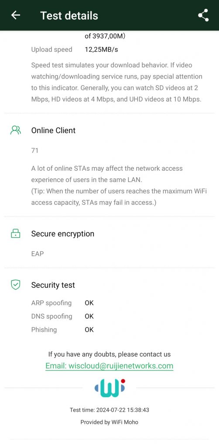Open the share icon in header
The height and width of the screenshot is (447, 219).
click(203, 15)
